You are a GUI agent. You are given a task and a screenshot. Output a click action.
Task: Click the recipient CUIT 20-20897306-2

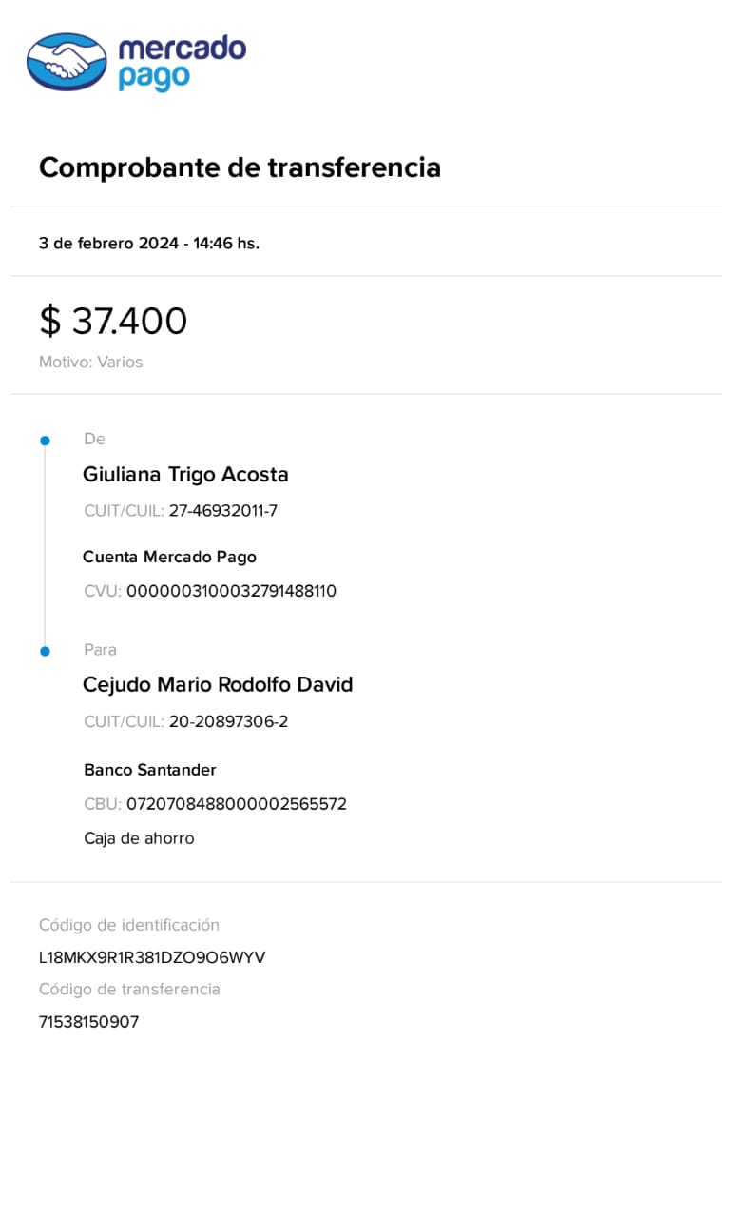[228, 721]
